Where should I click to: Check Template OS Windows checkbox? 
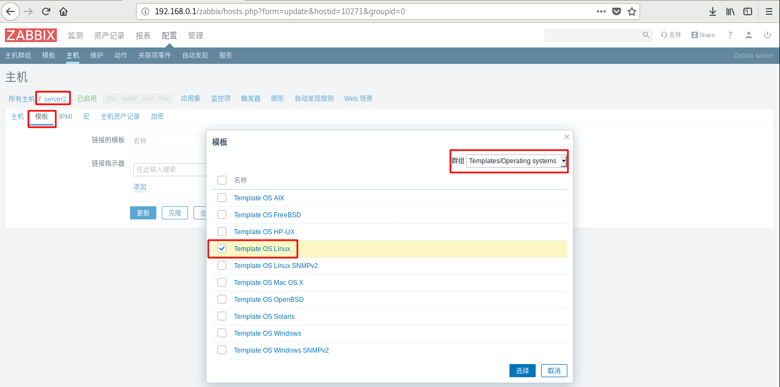point(222,333)
